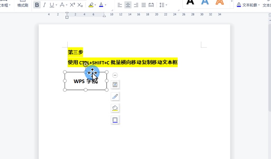This screenshot has width=271, height=159.
Task: Click the 使用 CTRL+SHIFT+C highlighted line
Action: (122, 62)
